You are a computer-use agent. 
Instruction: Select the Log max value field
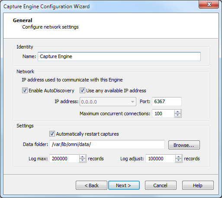click(64, 159)
